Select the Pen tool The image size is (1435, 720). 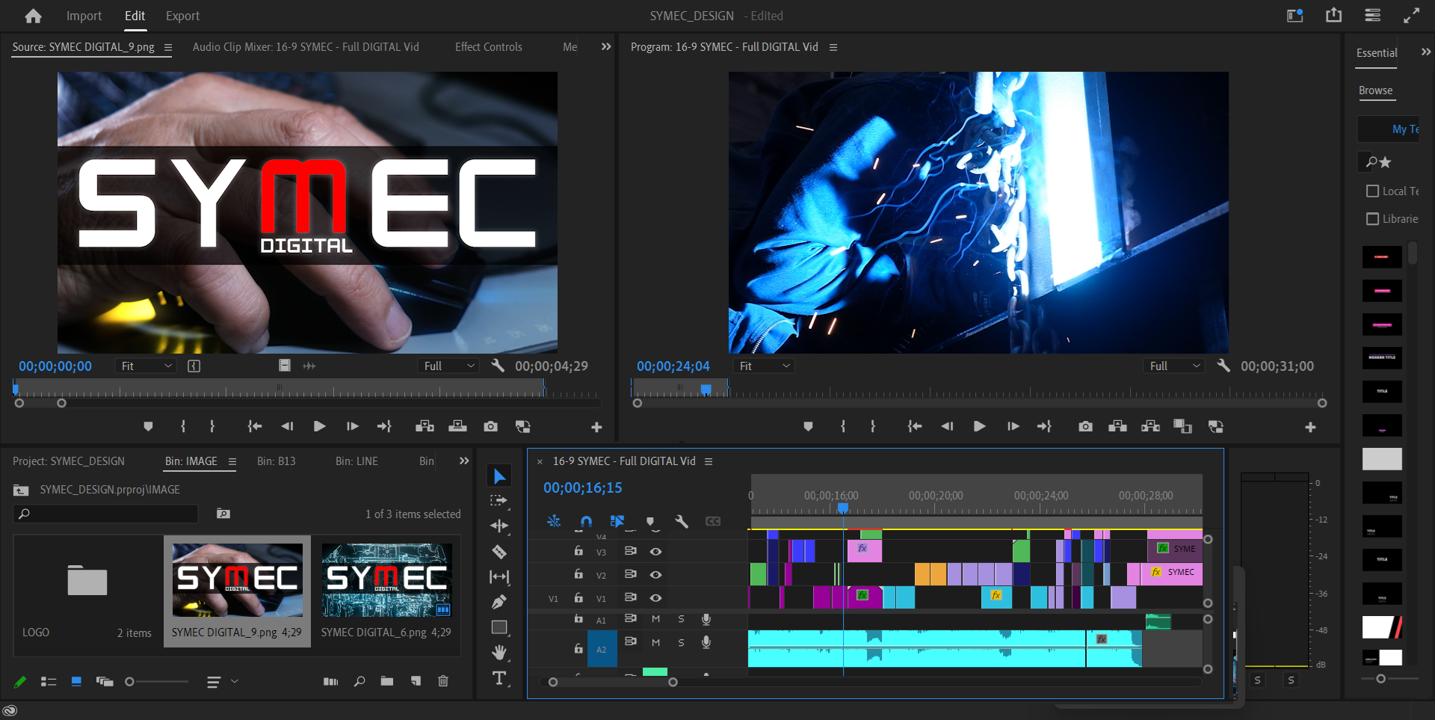499,602
